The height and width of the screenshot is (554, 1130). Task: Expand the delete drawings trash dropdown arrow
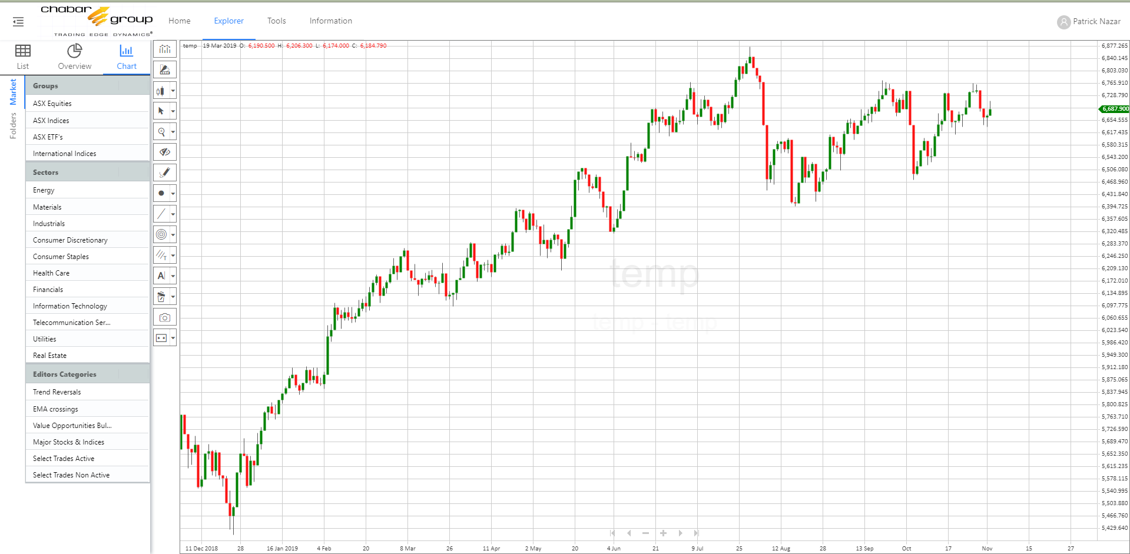click(173, 297)
